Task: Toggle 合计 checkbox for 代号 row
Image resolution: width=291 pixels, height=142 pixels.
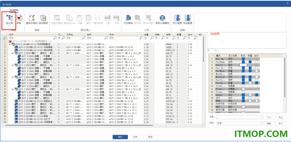Action: pyautogui.click(x=256, y=68)
